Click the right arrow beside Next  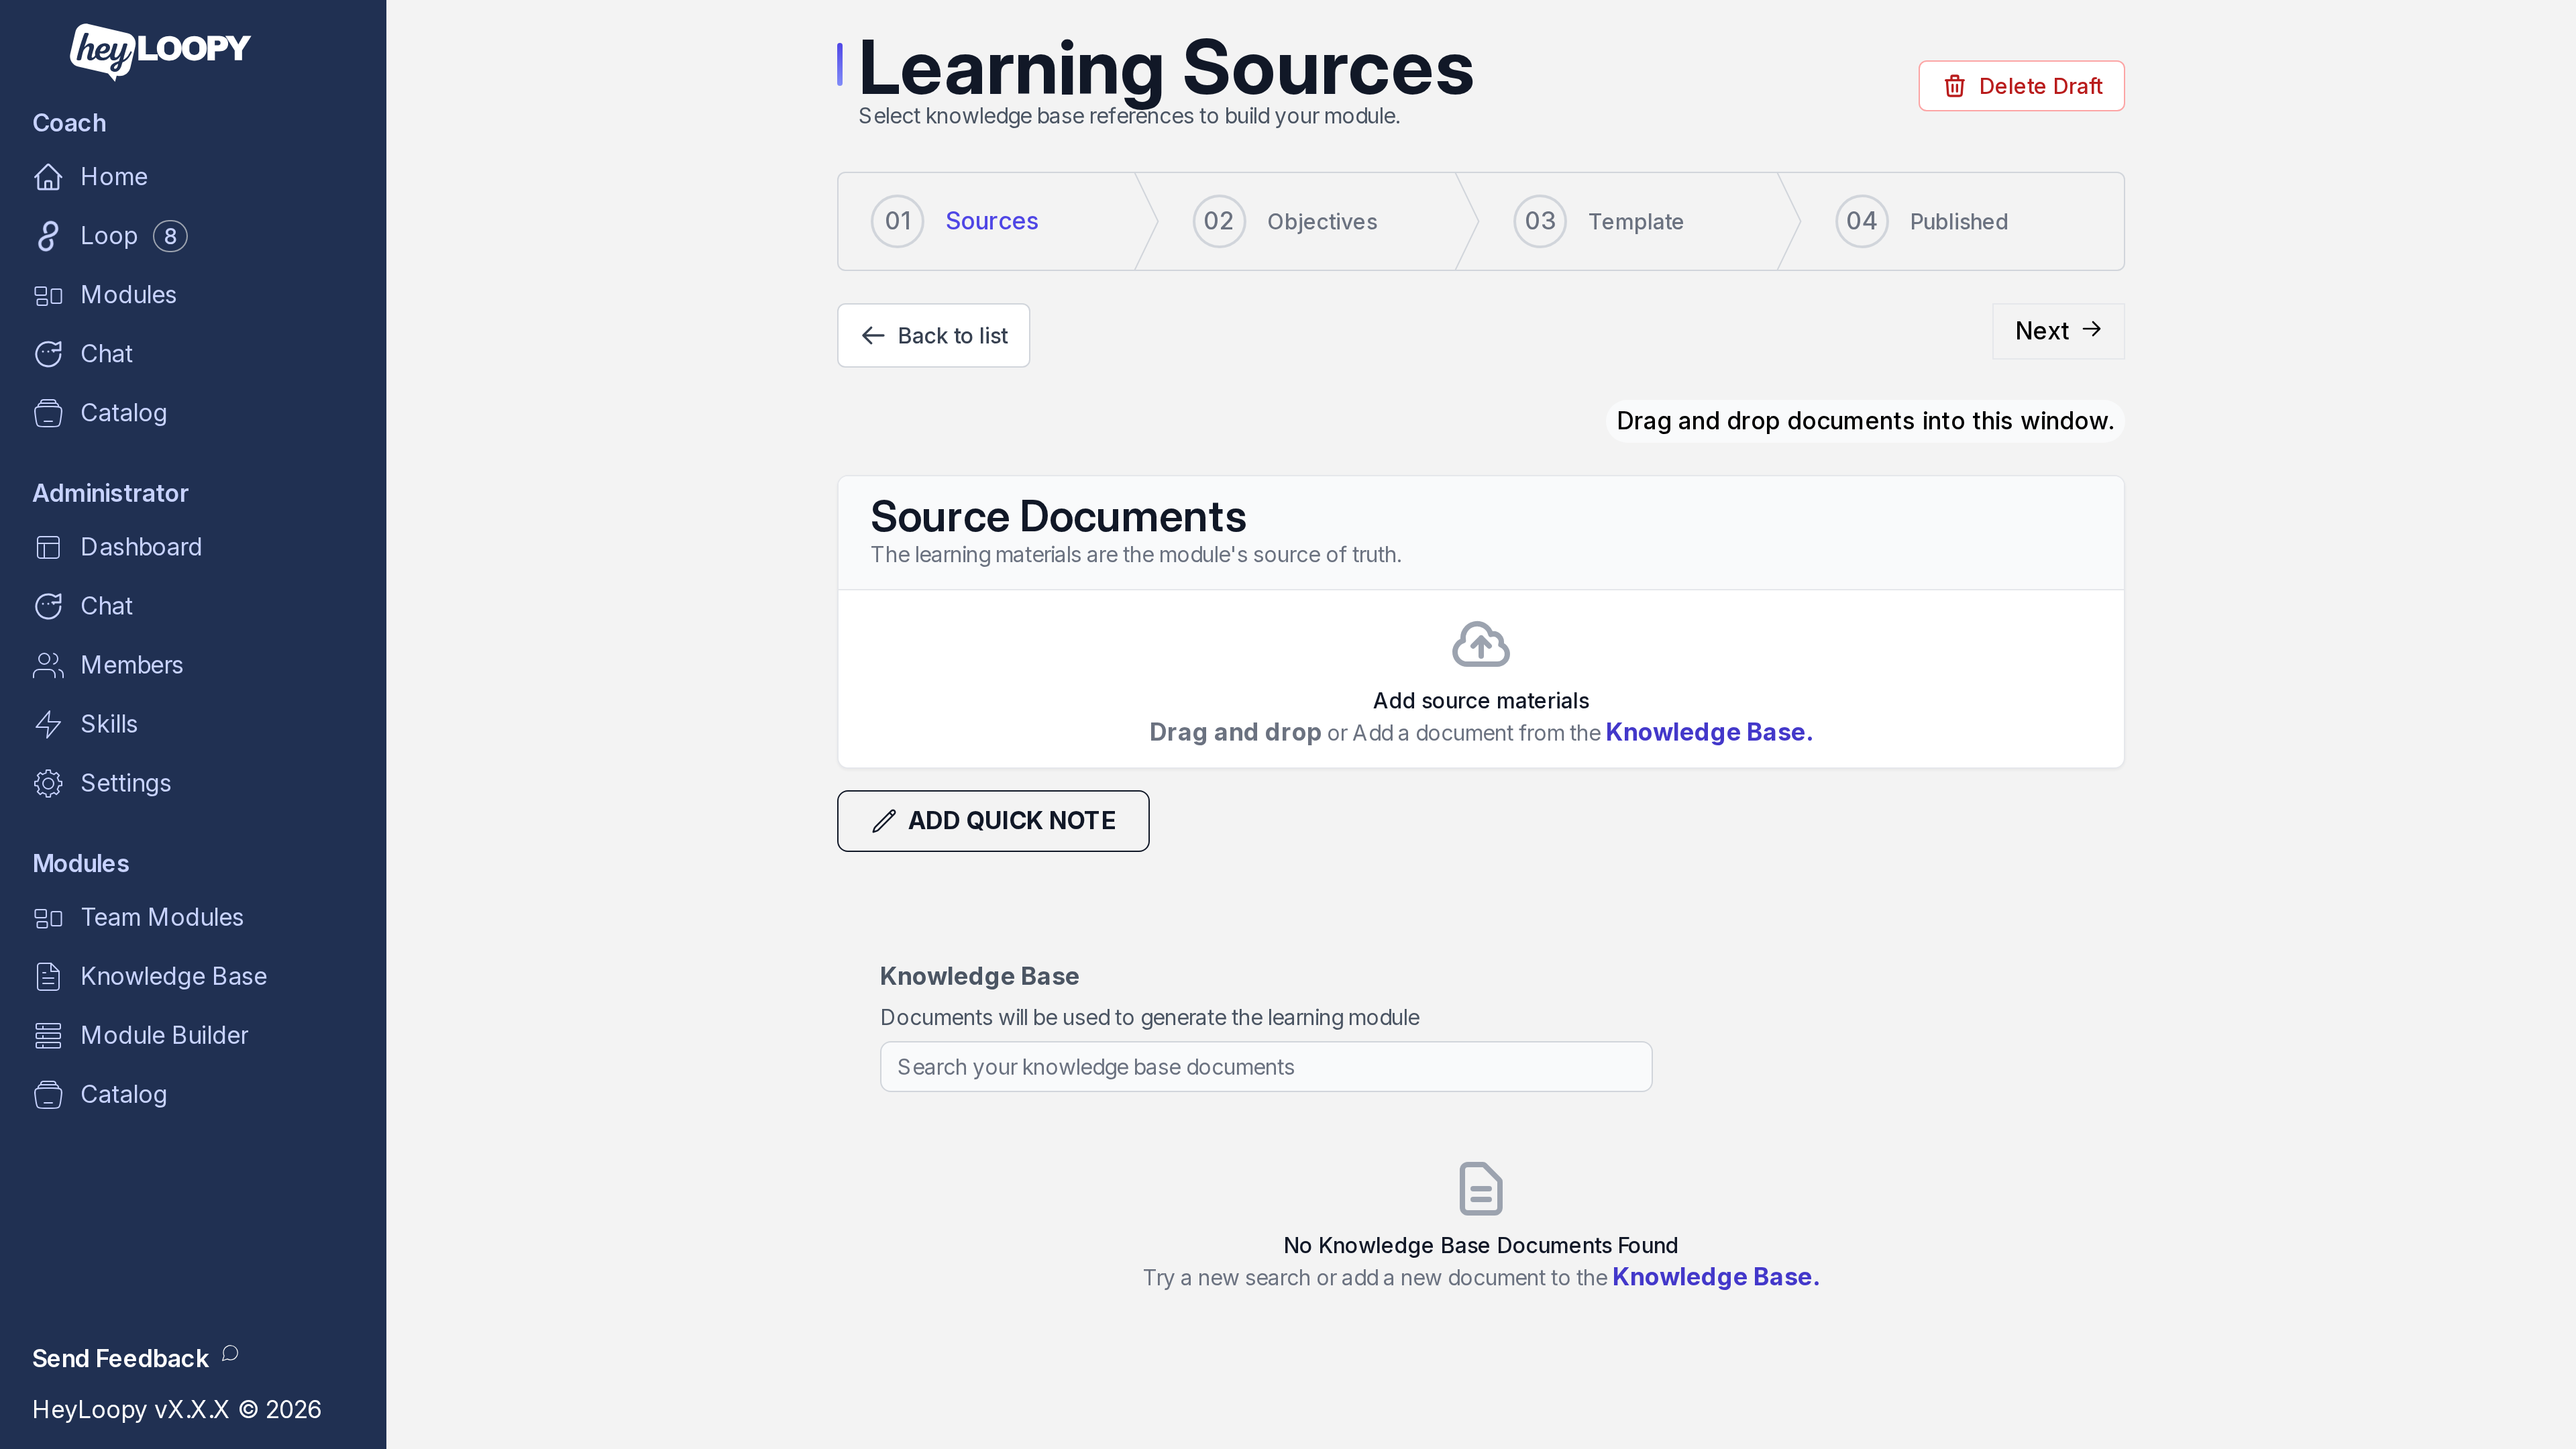tap(2091, 329)
